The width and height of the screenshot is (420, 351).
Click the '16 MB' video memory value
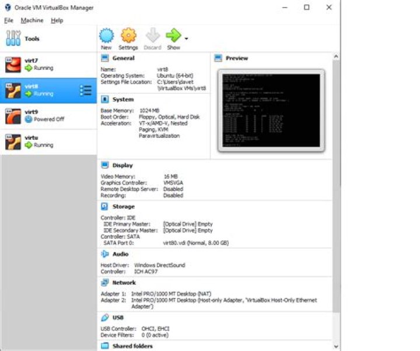pyautogui.click(x=170, y=176)
